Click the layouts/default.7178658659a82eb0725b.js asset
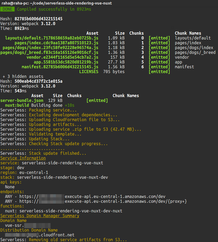Viewport: 218px width, 242px height. pyautogui.click(x=52, y=38)
